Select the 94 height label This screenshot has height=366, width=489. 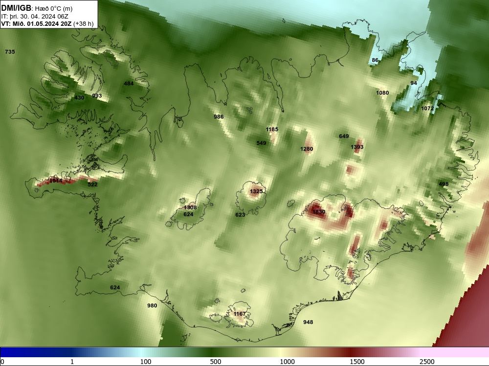coord(414,83)
